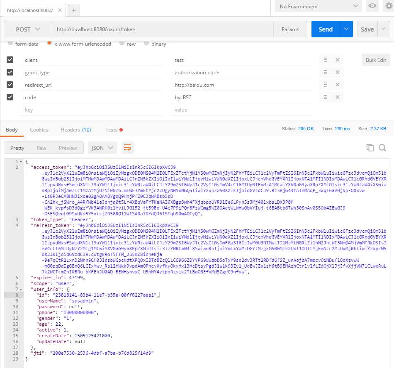Open the Params editor
The width and height of the screenshot is (394, 368).
[290, 29]
